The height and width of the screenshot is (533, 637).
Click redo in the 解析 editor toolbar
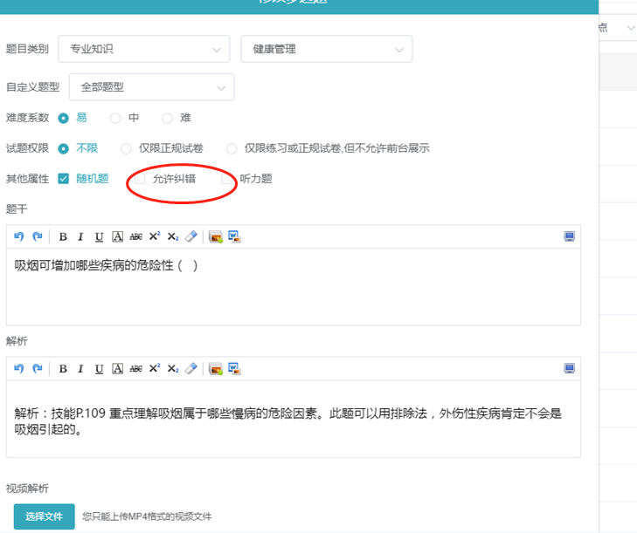point(37,369)
